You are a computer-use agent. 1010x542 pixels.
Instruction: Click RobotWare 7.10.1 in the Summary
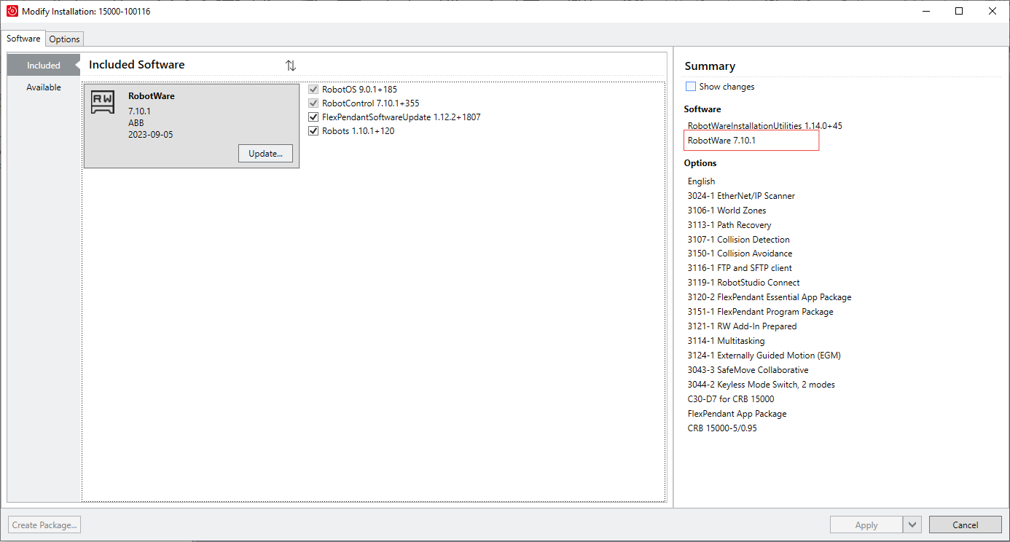721,141
